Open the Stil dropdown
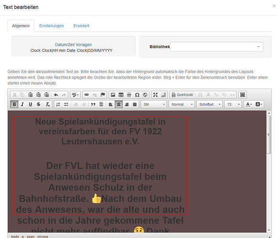Screen dimensions: 277x238 tap(154, 104)
